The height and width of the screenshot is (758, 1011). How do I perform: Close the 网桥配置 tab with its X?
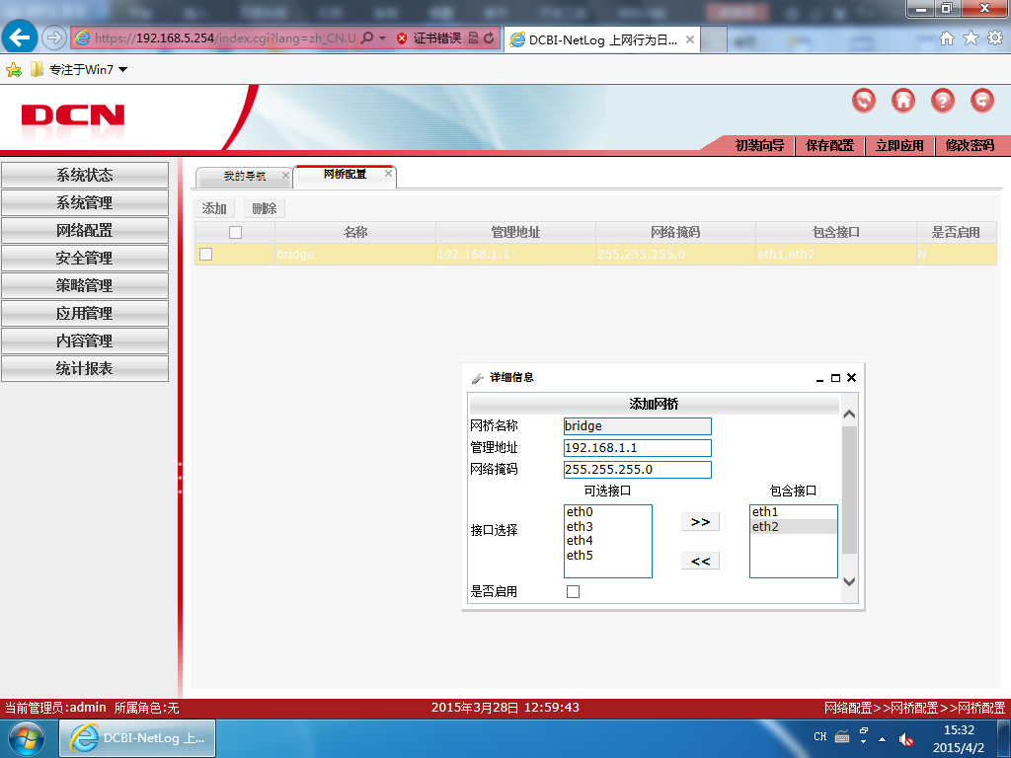click(388, 173)
